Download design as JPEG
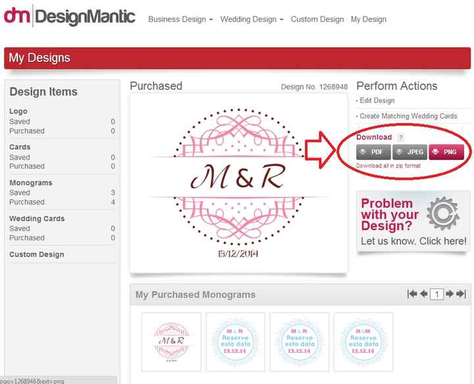 [410, 151]
